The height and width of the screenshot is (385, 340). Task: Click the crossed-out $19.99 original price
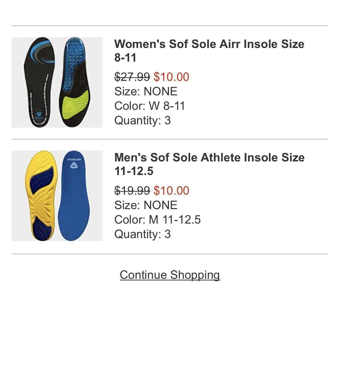tap(132, 190)
